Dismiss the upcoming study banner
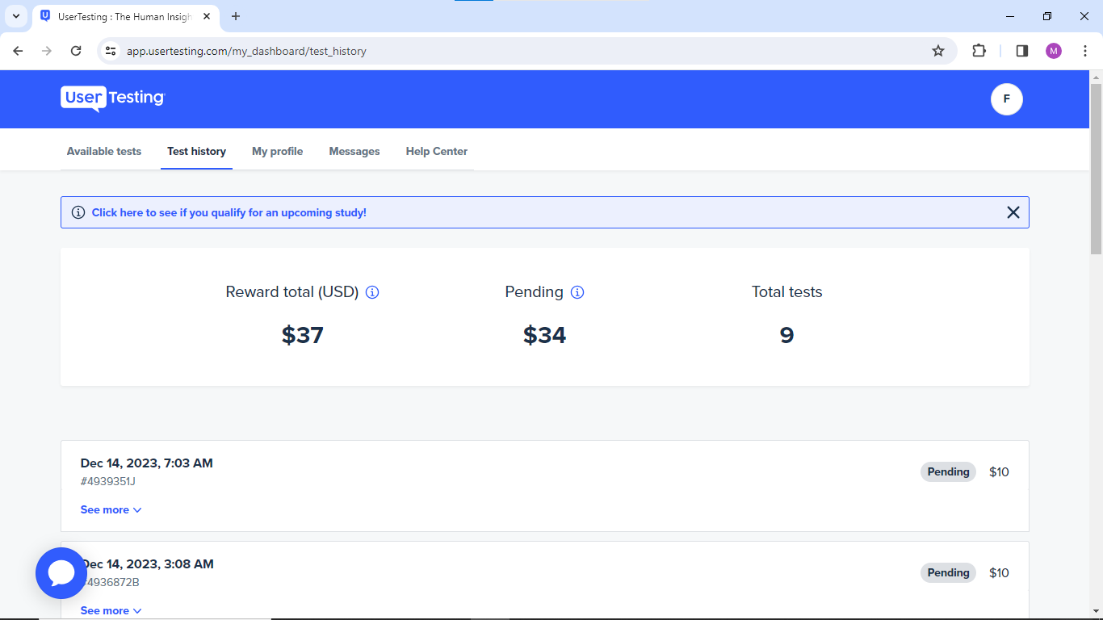The width and height of the screenshot is (1103, 620). coord(1013,212)
